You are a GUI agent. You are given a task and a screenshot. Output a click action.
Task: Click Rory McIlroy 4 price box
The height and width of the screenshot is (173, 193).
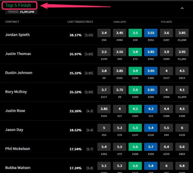tap(166, 90)
